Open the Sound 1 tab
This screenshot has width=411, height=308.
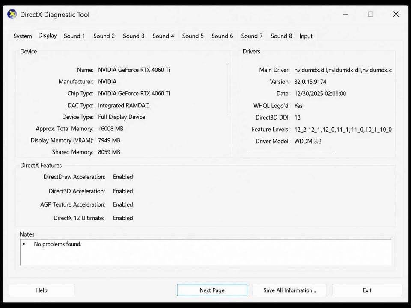pyautogui.click(x=74, y=36)
